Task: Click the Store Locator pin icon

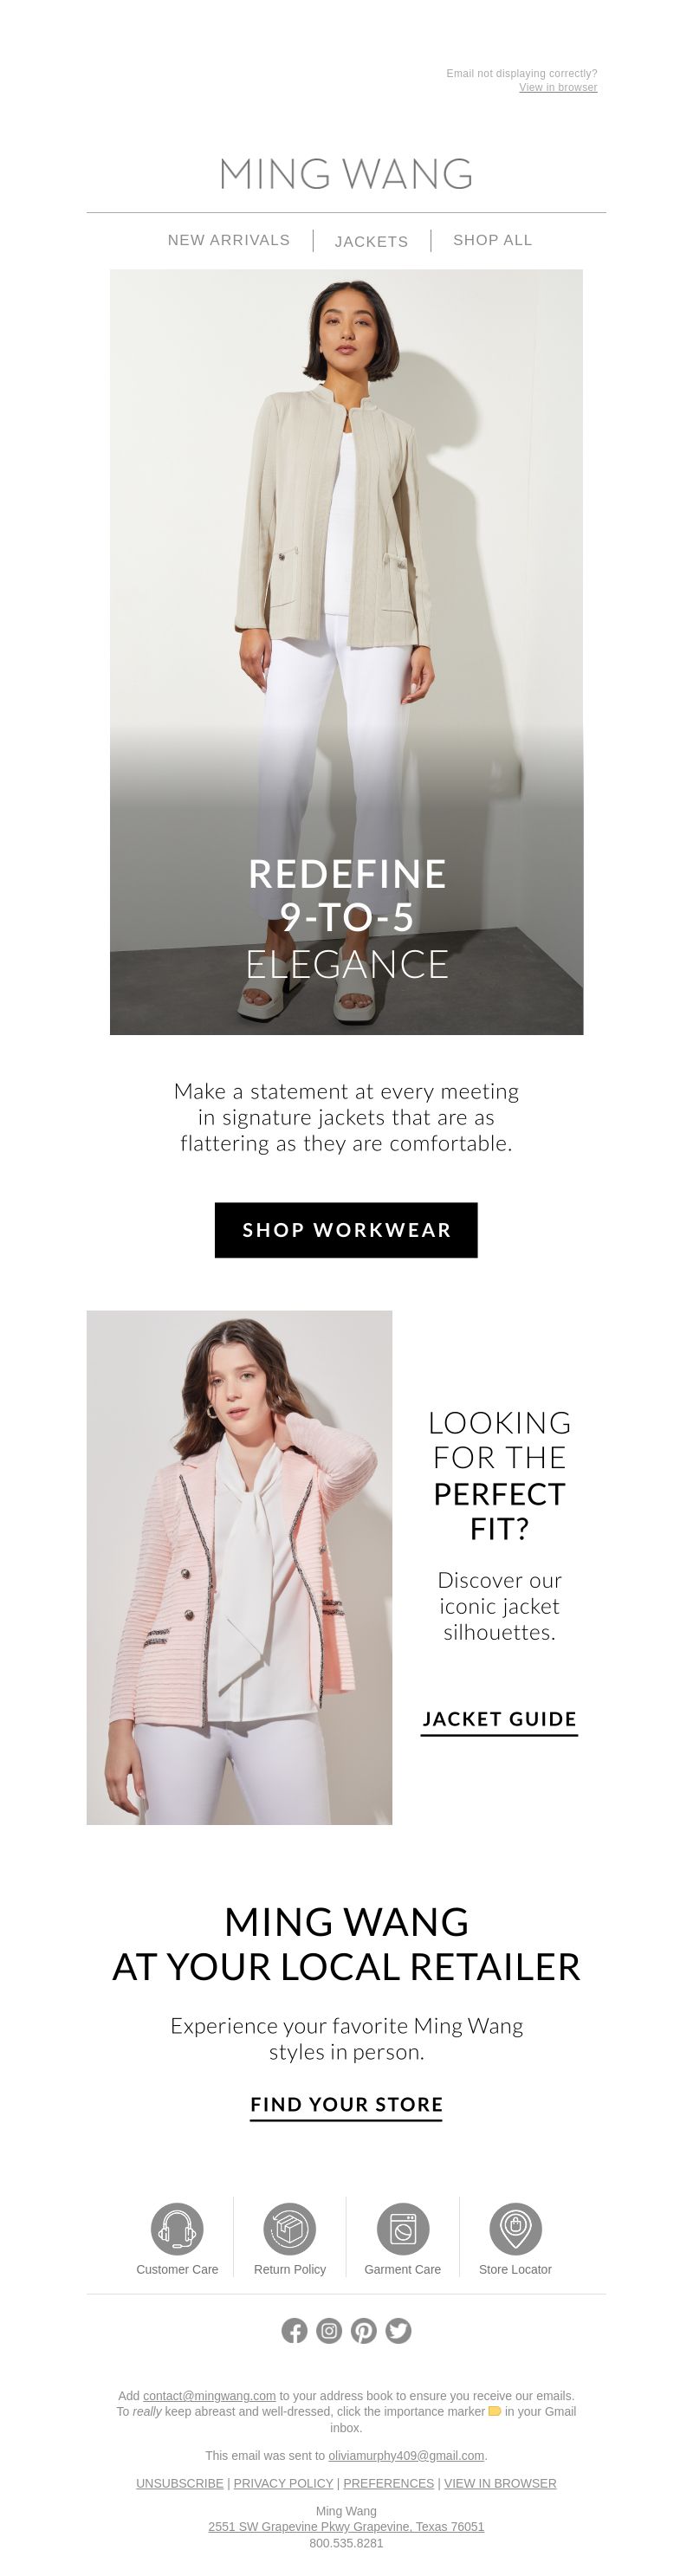Action: click(515, 2228)
